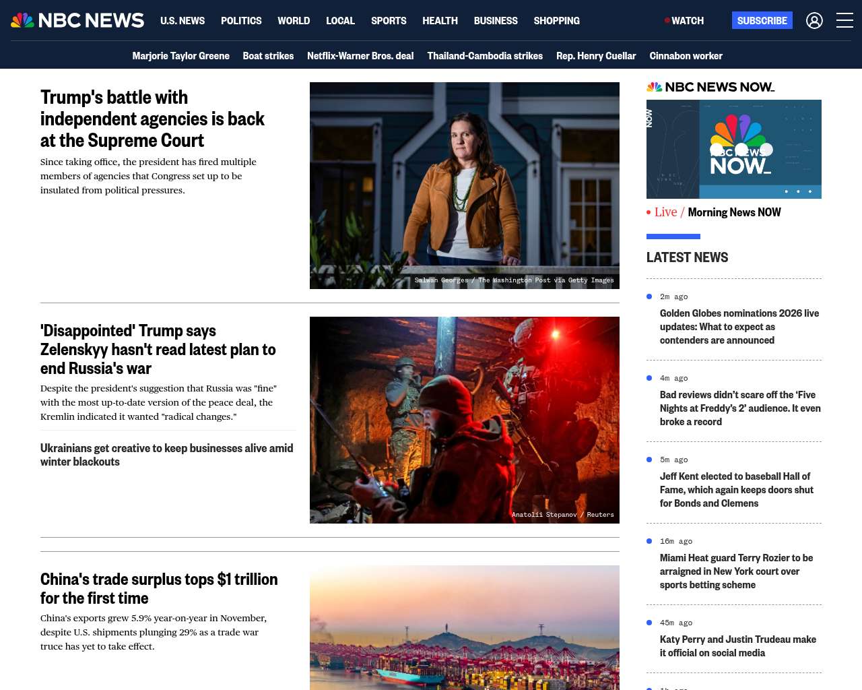
Task: Open Boat strikes trending topic
Action: tap(268, 56)
